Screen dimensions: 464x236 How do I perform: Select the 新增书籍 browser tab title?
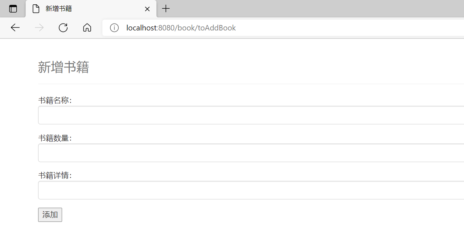point(59,9)
